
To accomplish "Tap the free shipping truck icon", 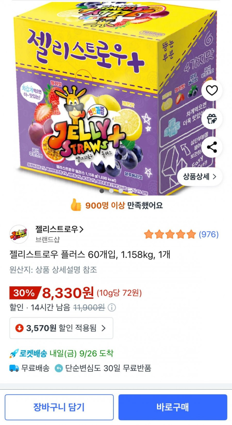I will pyautogui.click(x=14, y=368).
